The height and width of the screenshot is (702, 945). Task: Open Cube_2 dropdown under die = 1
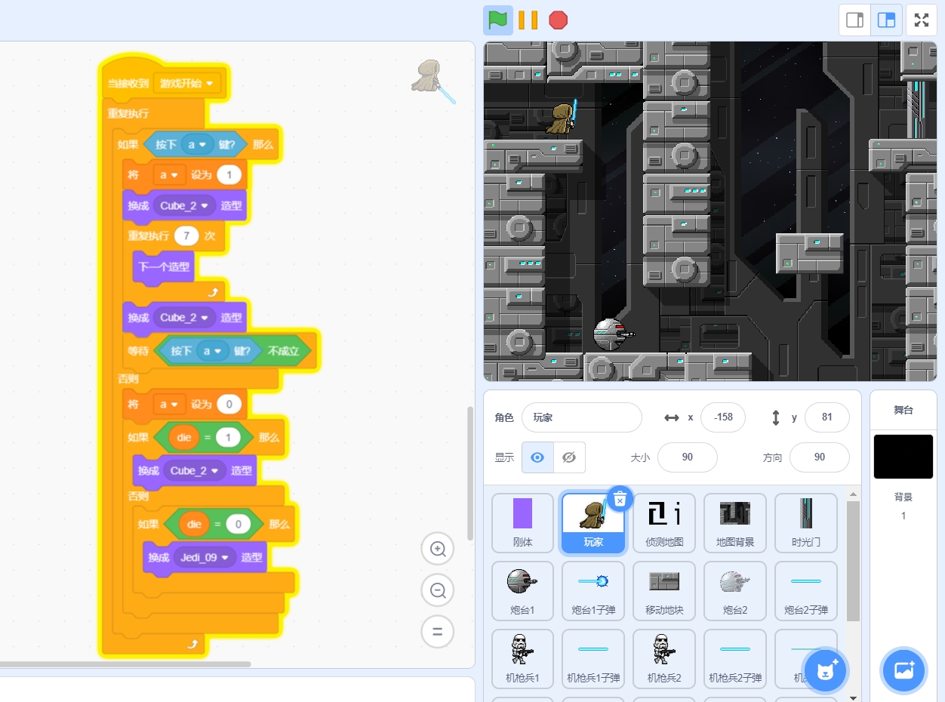[195, 470]
